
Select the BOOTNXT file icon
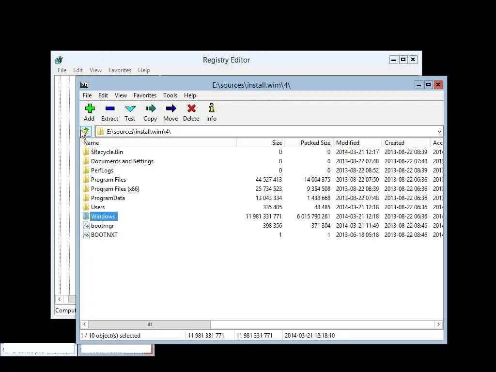pos(86,235)
